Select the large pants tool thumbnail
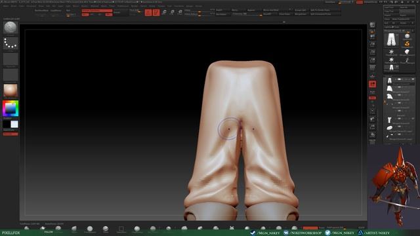The width and height of the screenshot is (420, 236). 391,40
